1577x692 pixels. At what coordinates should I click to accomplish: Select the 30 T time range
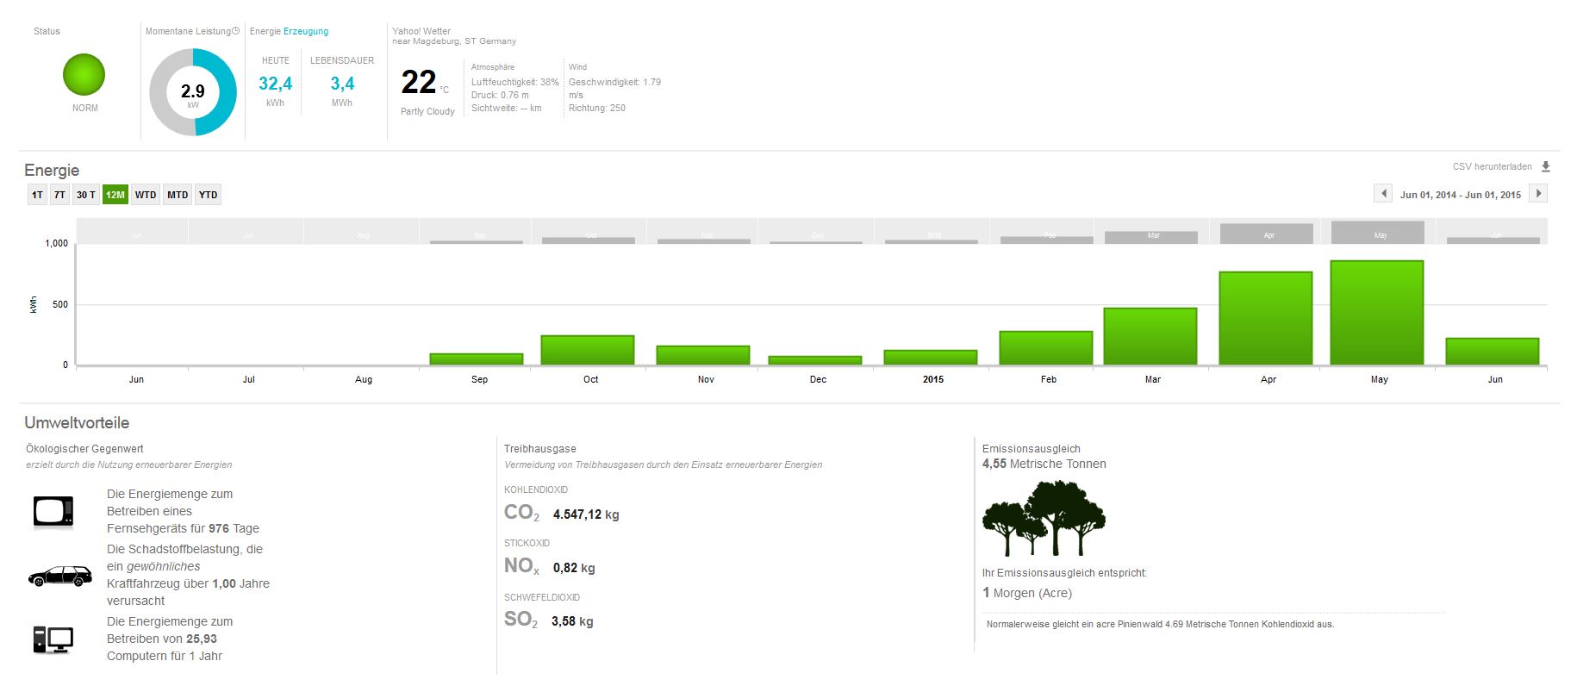85,195
